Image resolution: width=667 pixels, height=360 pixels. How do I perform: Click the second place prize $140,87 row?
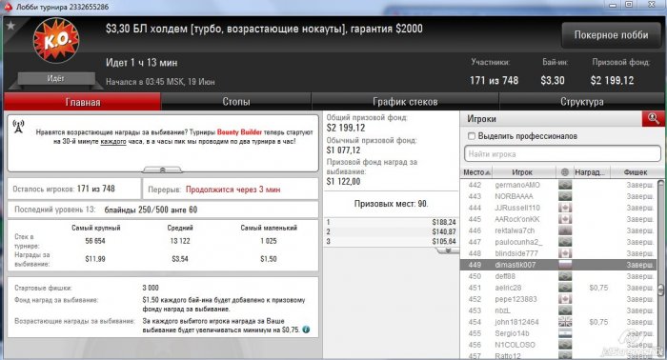[391, 231]
